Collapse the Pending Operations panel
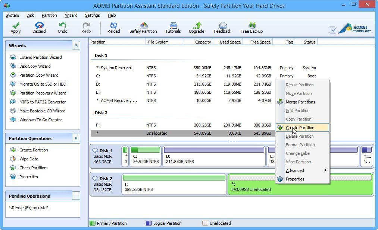Image resolution: width=378 pixels, height=230 pixels. pos(76,196)
